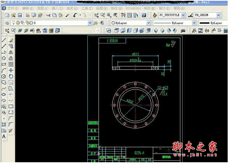The height and width of the screenshot is (163, 228).
Task: Open the 格式(O) Format menu
Action: tap(72, 9)
